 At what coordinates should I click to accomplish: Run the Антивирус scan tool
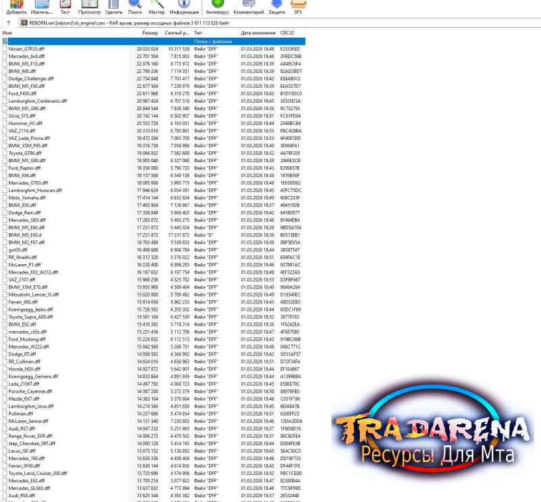tap(217, 7)
